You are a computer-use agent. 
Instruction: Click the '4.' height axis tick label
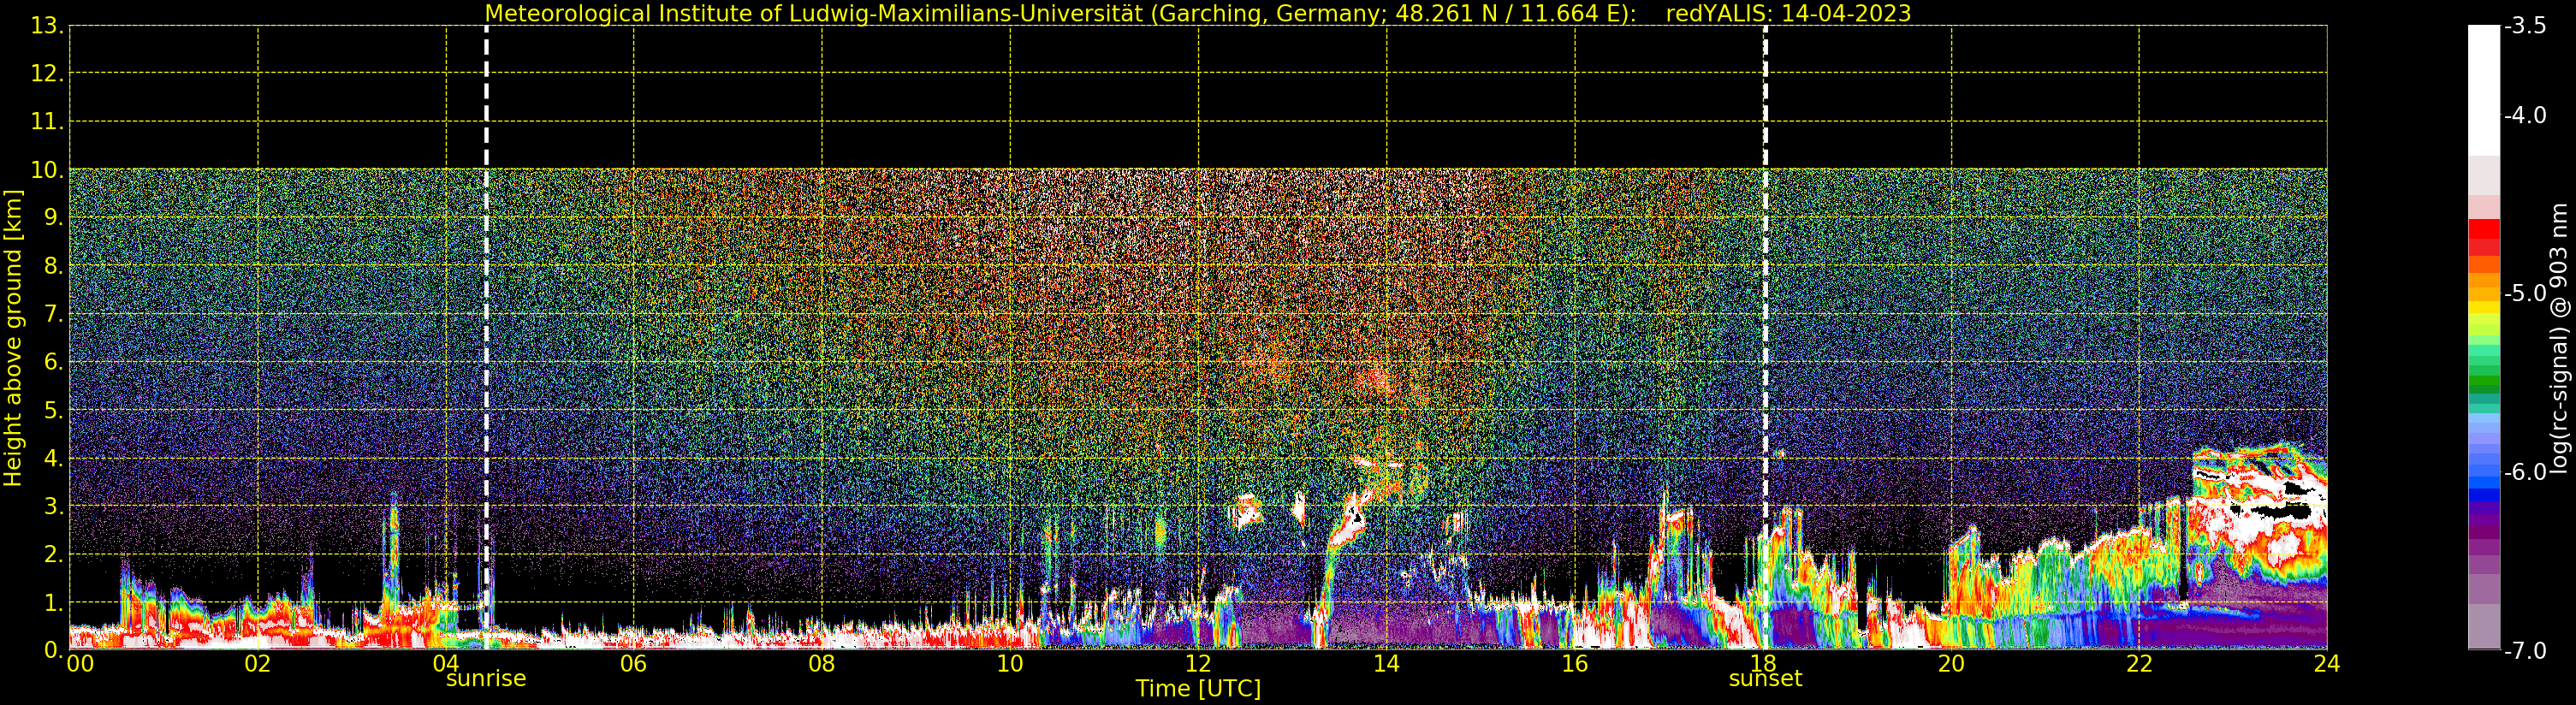tap(53, 458)
